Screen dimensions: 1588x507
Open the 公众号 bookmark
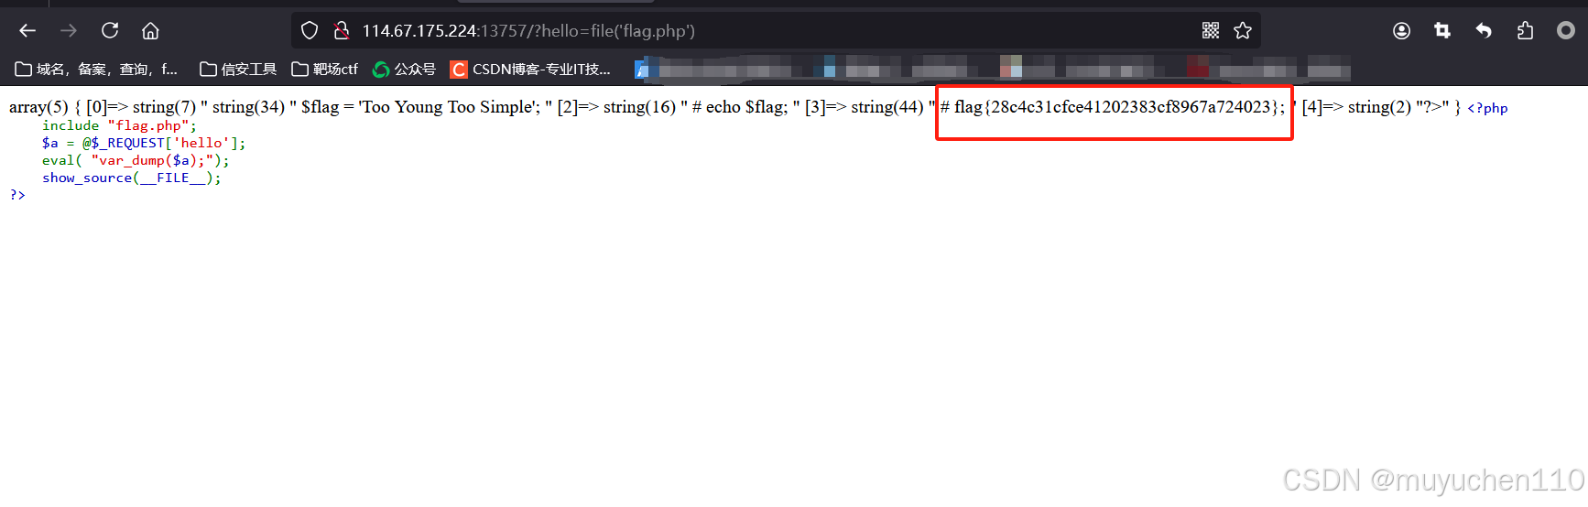[x=404, y=70]
